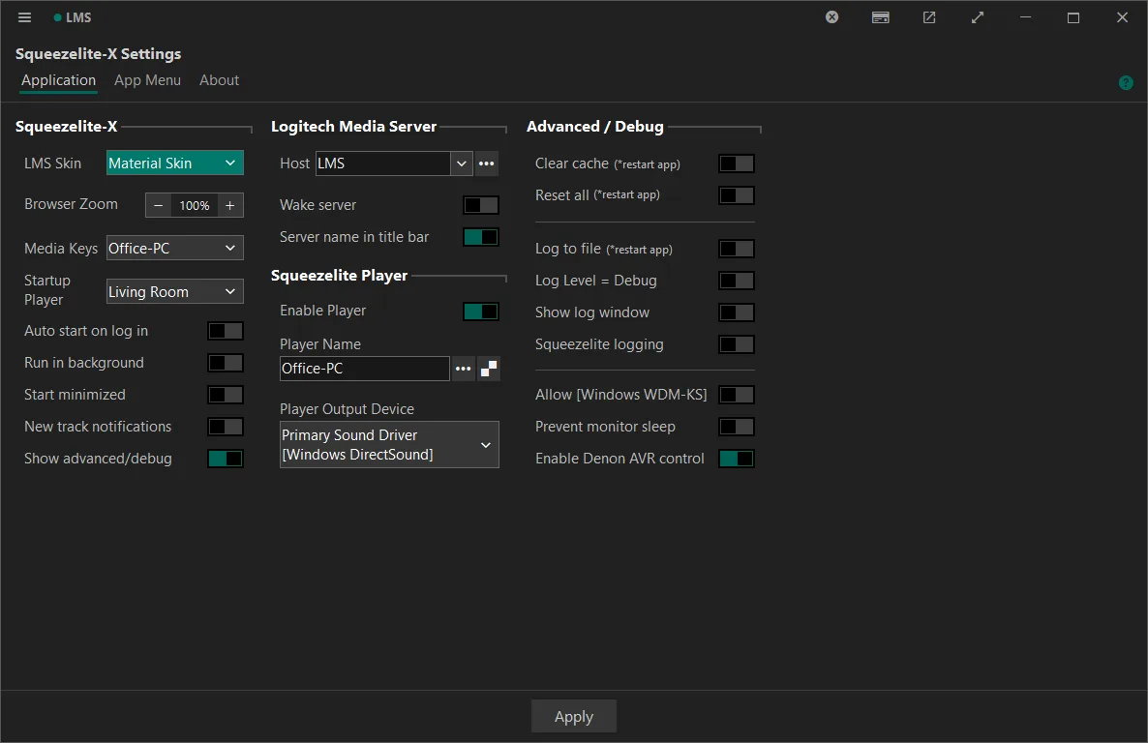Toggle Clear cache switch
This screenshot has width=1148, height=743.
[x=737, y=163]
